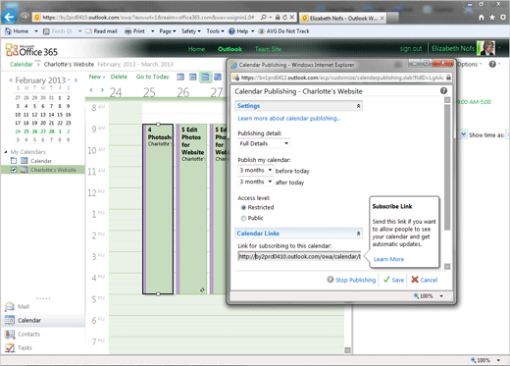The height and width of the screenshot is (366, 510).
Task: Select the Restricted access level
Action: tap(243, 207)
